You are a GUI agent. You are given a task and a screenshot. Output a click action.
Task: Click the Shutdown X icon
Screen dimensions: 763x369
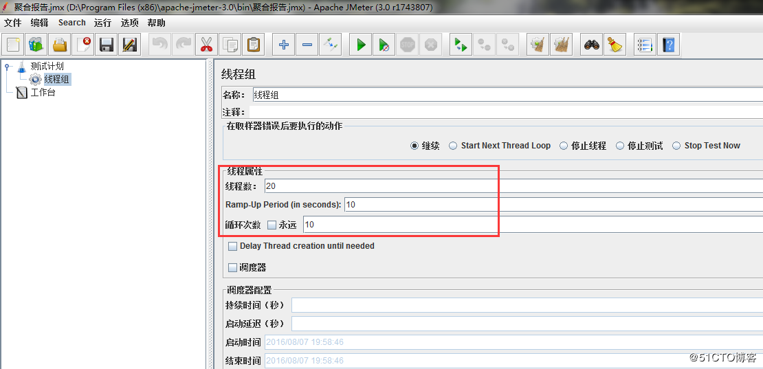[430, 45]
